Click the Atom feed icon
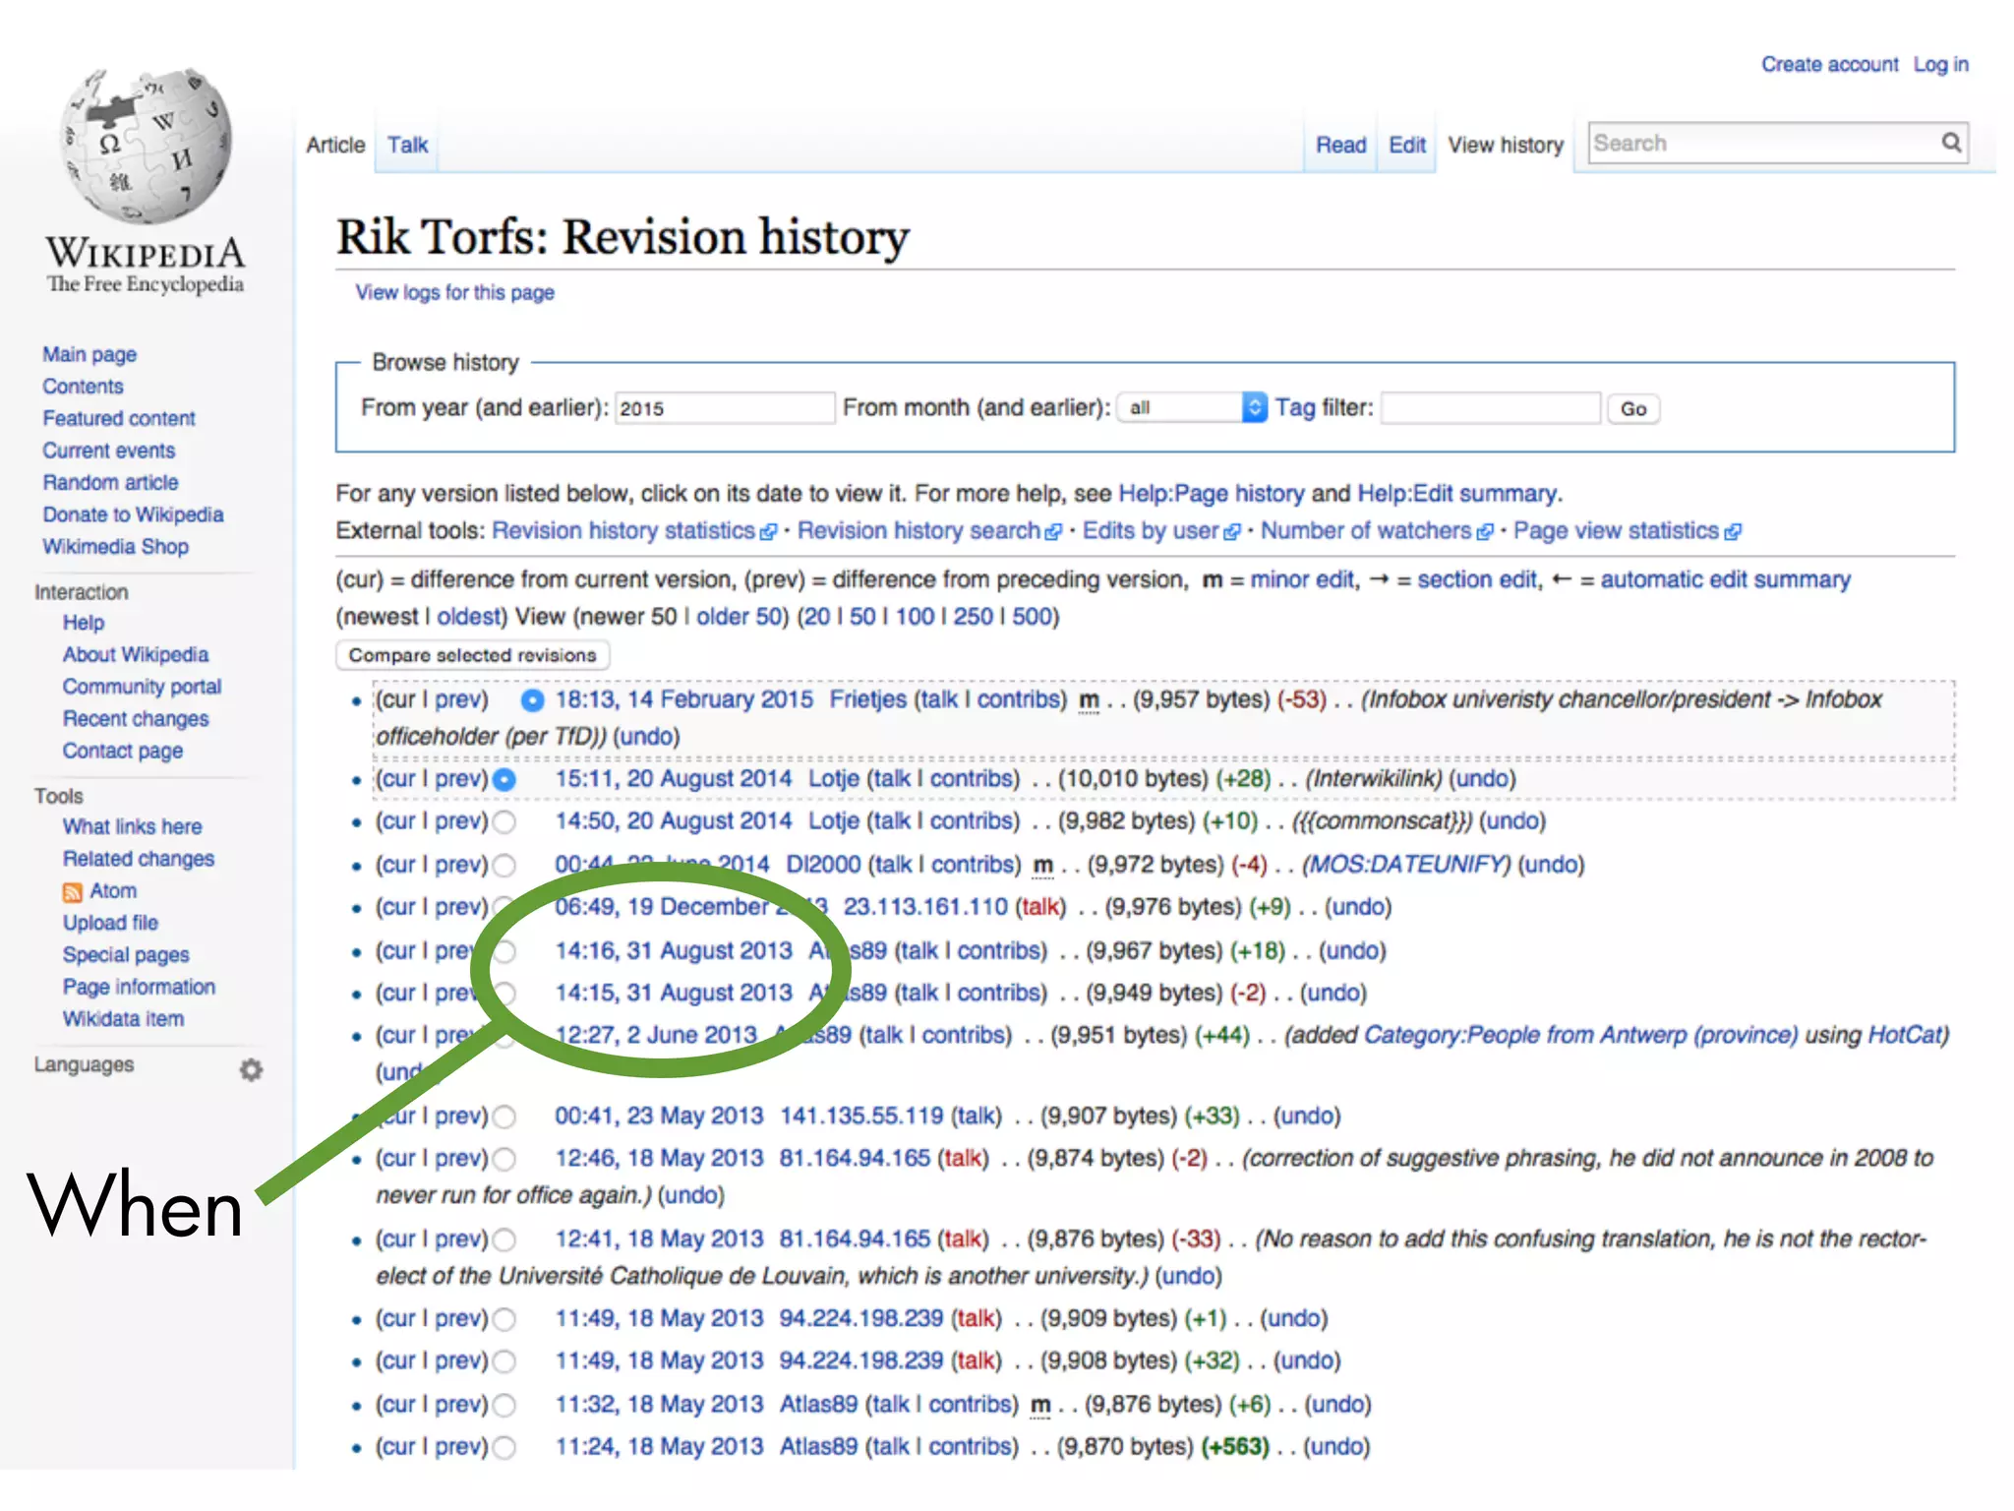This screenshot has width=2014, height=1511. [x=73, y=891]
